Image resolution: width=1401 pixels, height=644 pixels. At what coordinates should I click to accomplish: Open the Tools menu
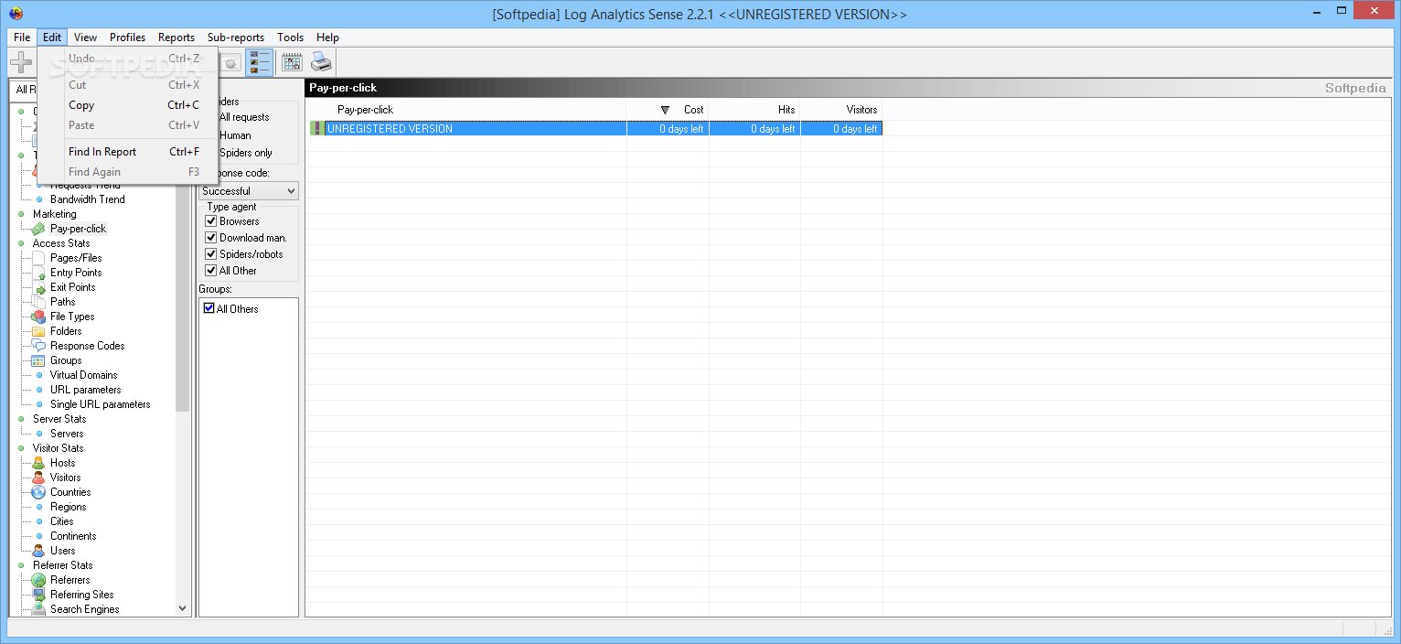coord(290,38)
